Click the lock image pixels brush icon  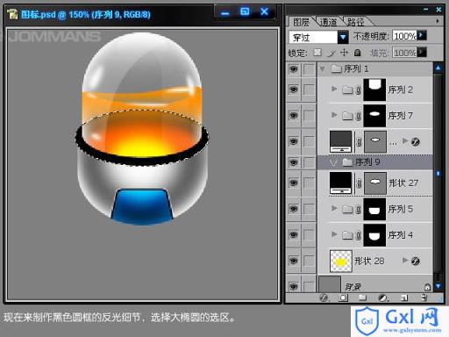pyautogui.click(x=331, y=53)
